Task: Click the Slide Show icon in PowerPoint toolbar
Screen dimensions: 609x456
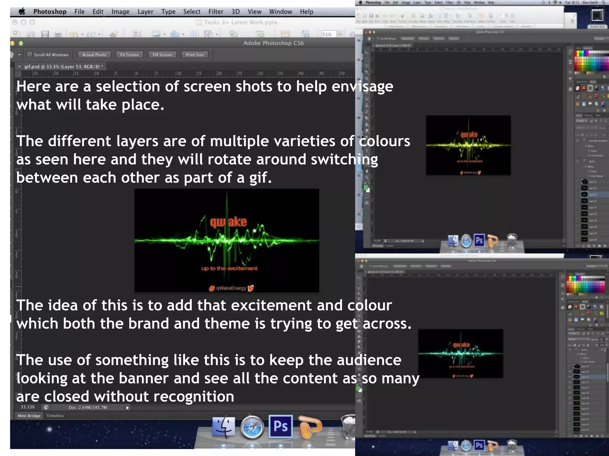Action: (x=260, y=34)
